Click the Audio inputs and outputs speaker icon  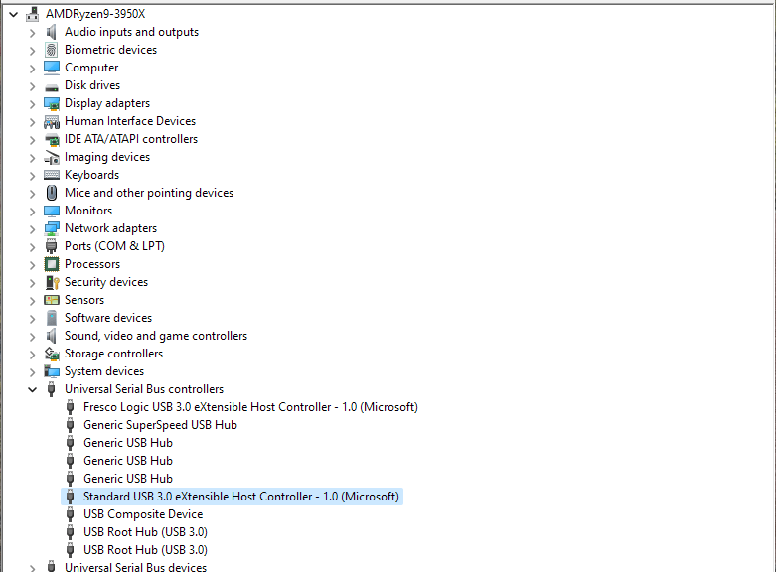pyautogui.click(x=52, y=32)
